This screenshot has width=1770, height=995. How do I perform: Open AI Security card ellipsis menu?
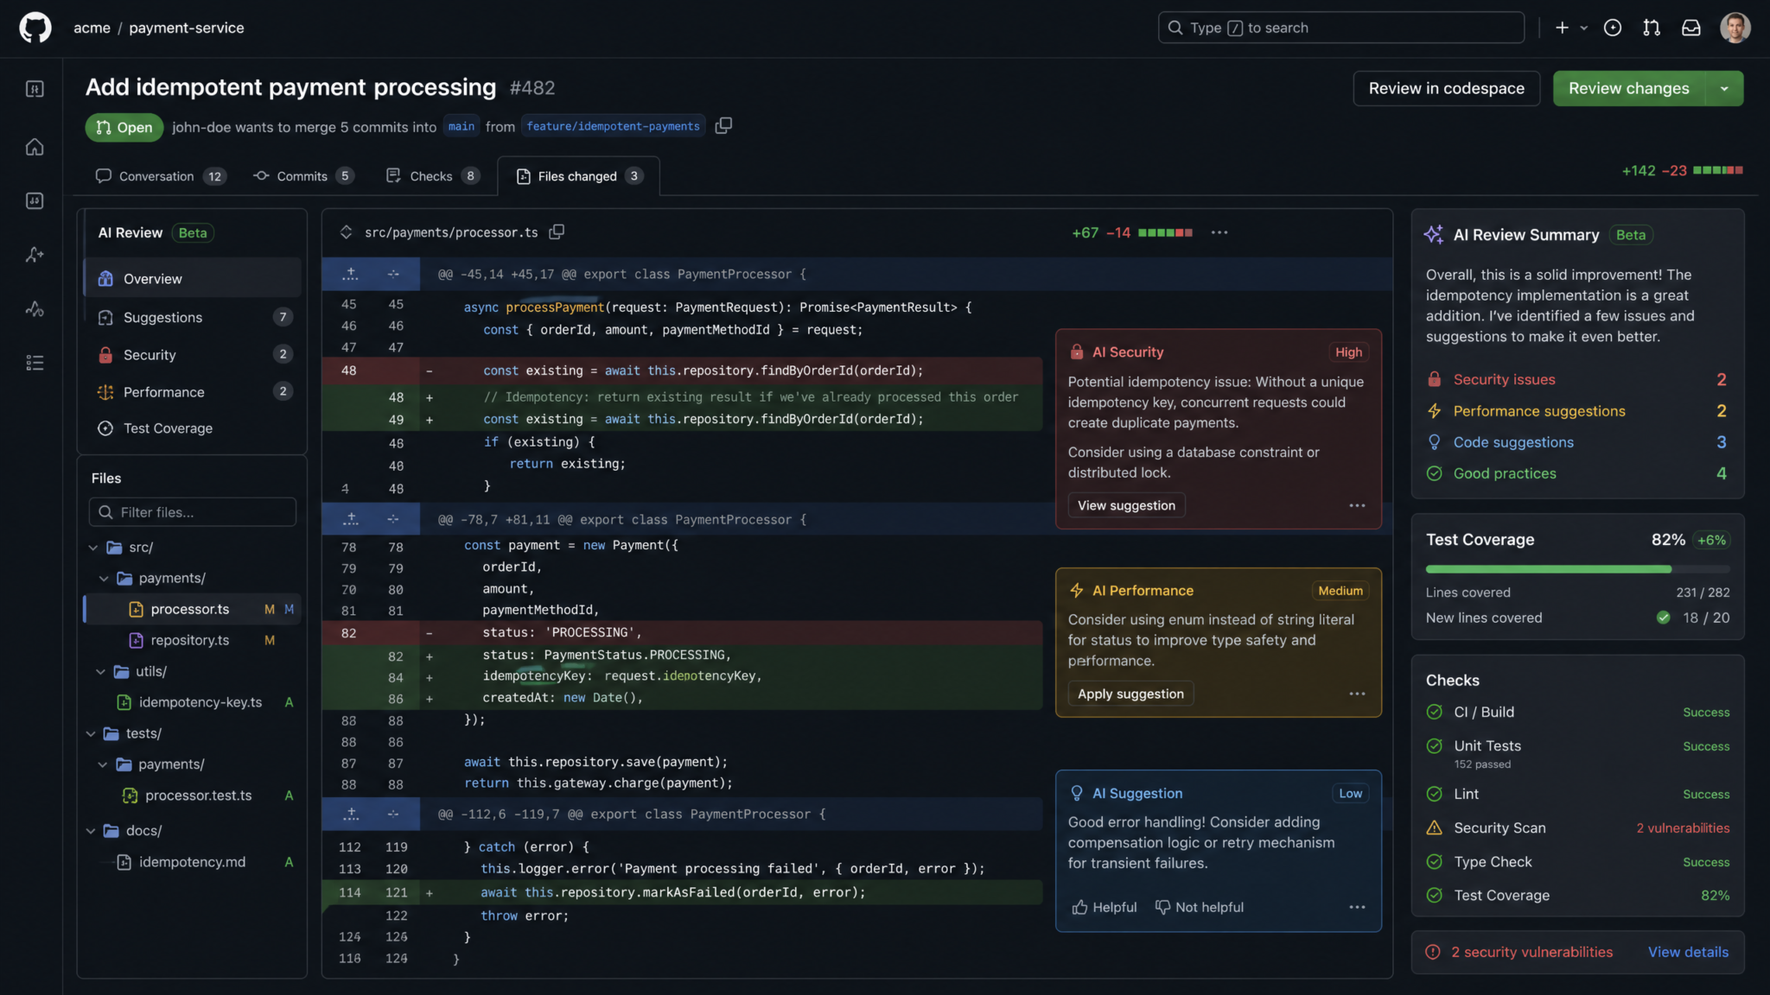pos(1358,505)
